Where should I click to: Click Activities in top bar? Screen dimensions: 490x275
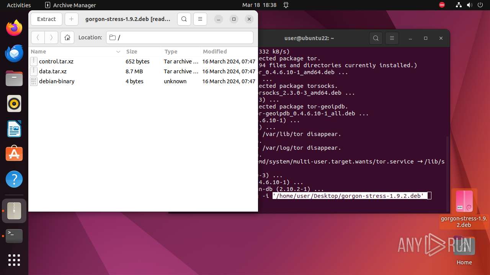[19, 5]
